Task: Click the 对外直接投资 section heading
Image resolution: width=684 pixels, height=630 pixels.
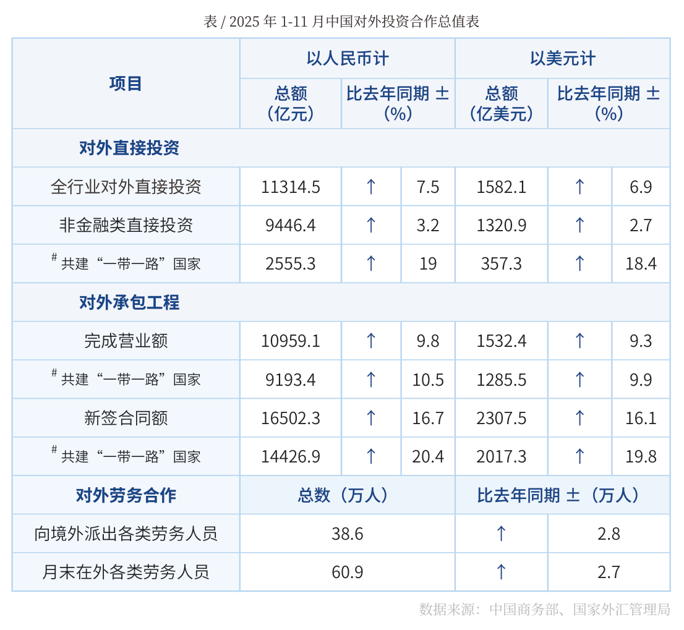Action: coord(129,148)
